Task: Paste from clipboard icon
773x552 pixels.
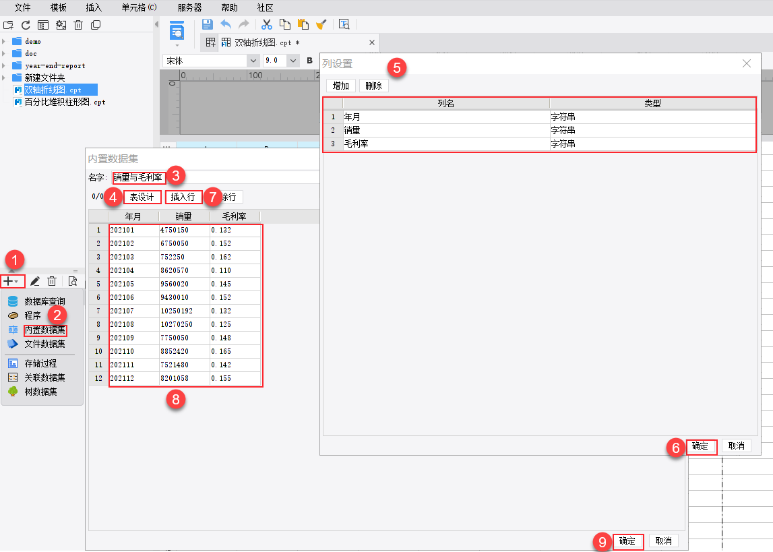Action: click(303, 24)
